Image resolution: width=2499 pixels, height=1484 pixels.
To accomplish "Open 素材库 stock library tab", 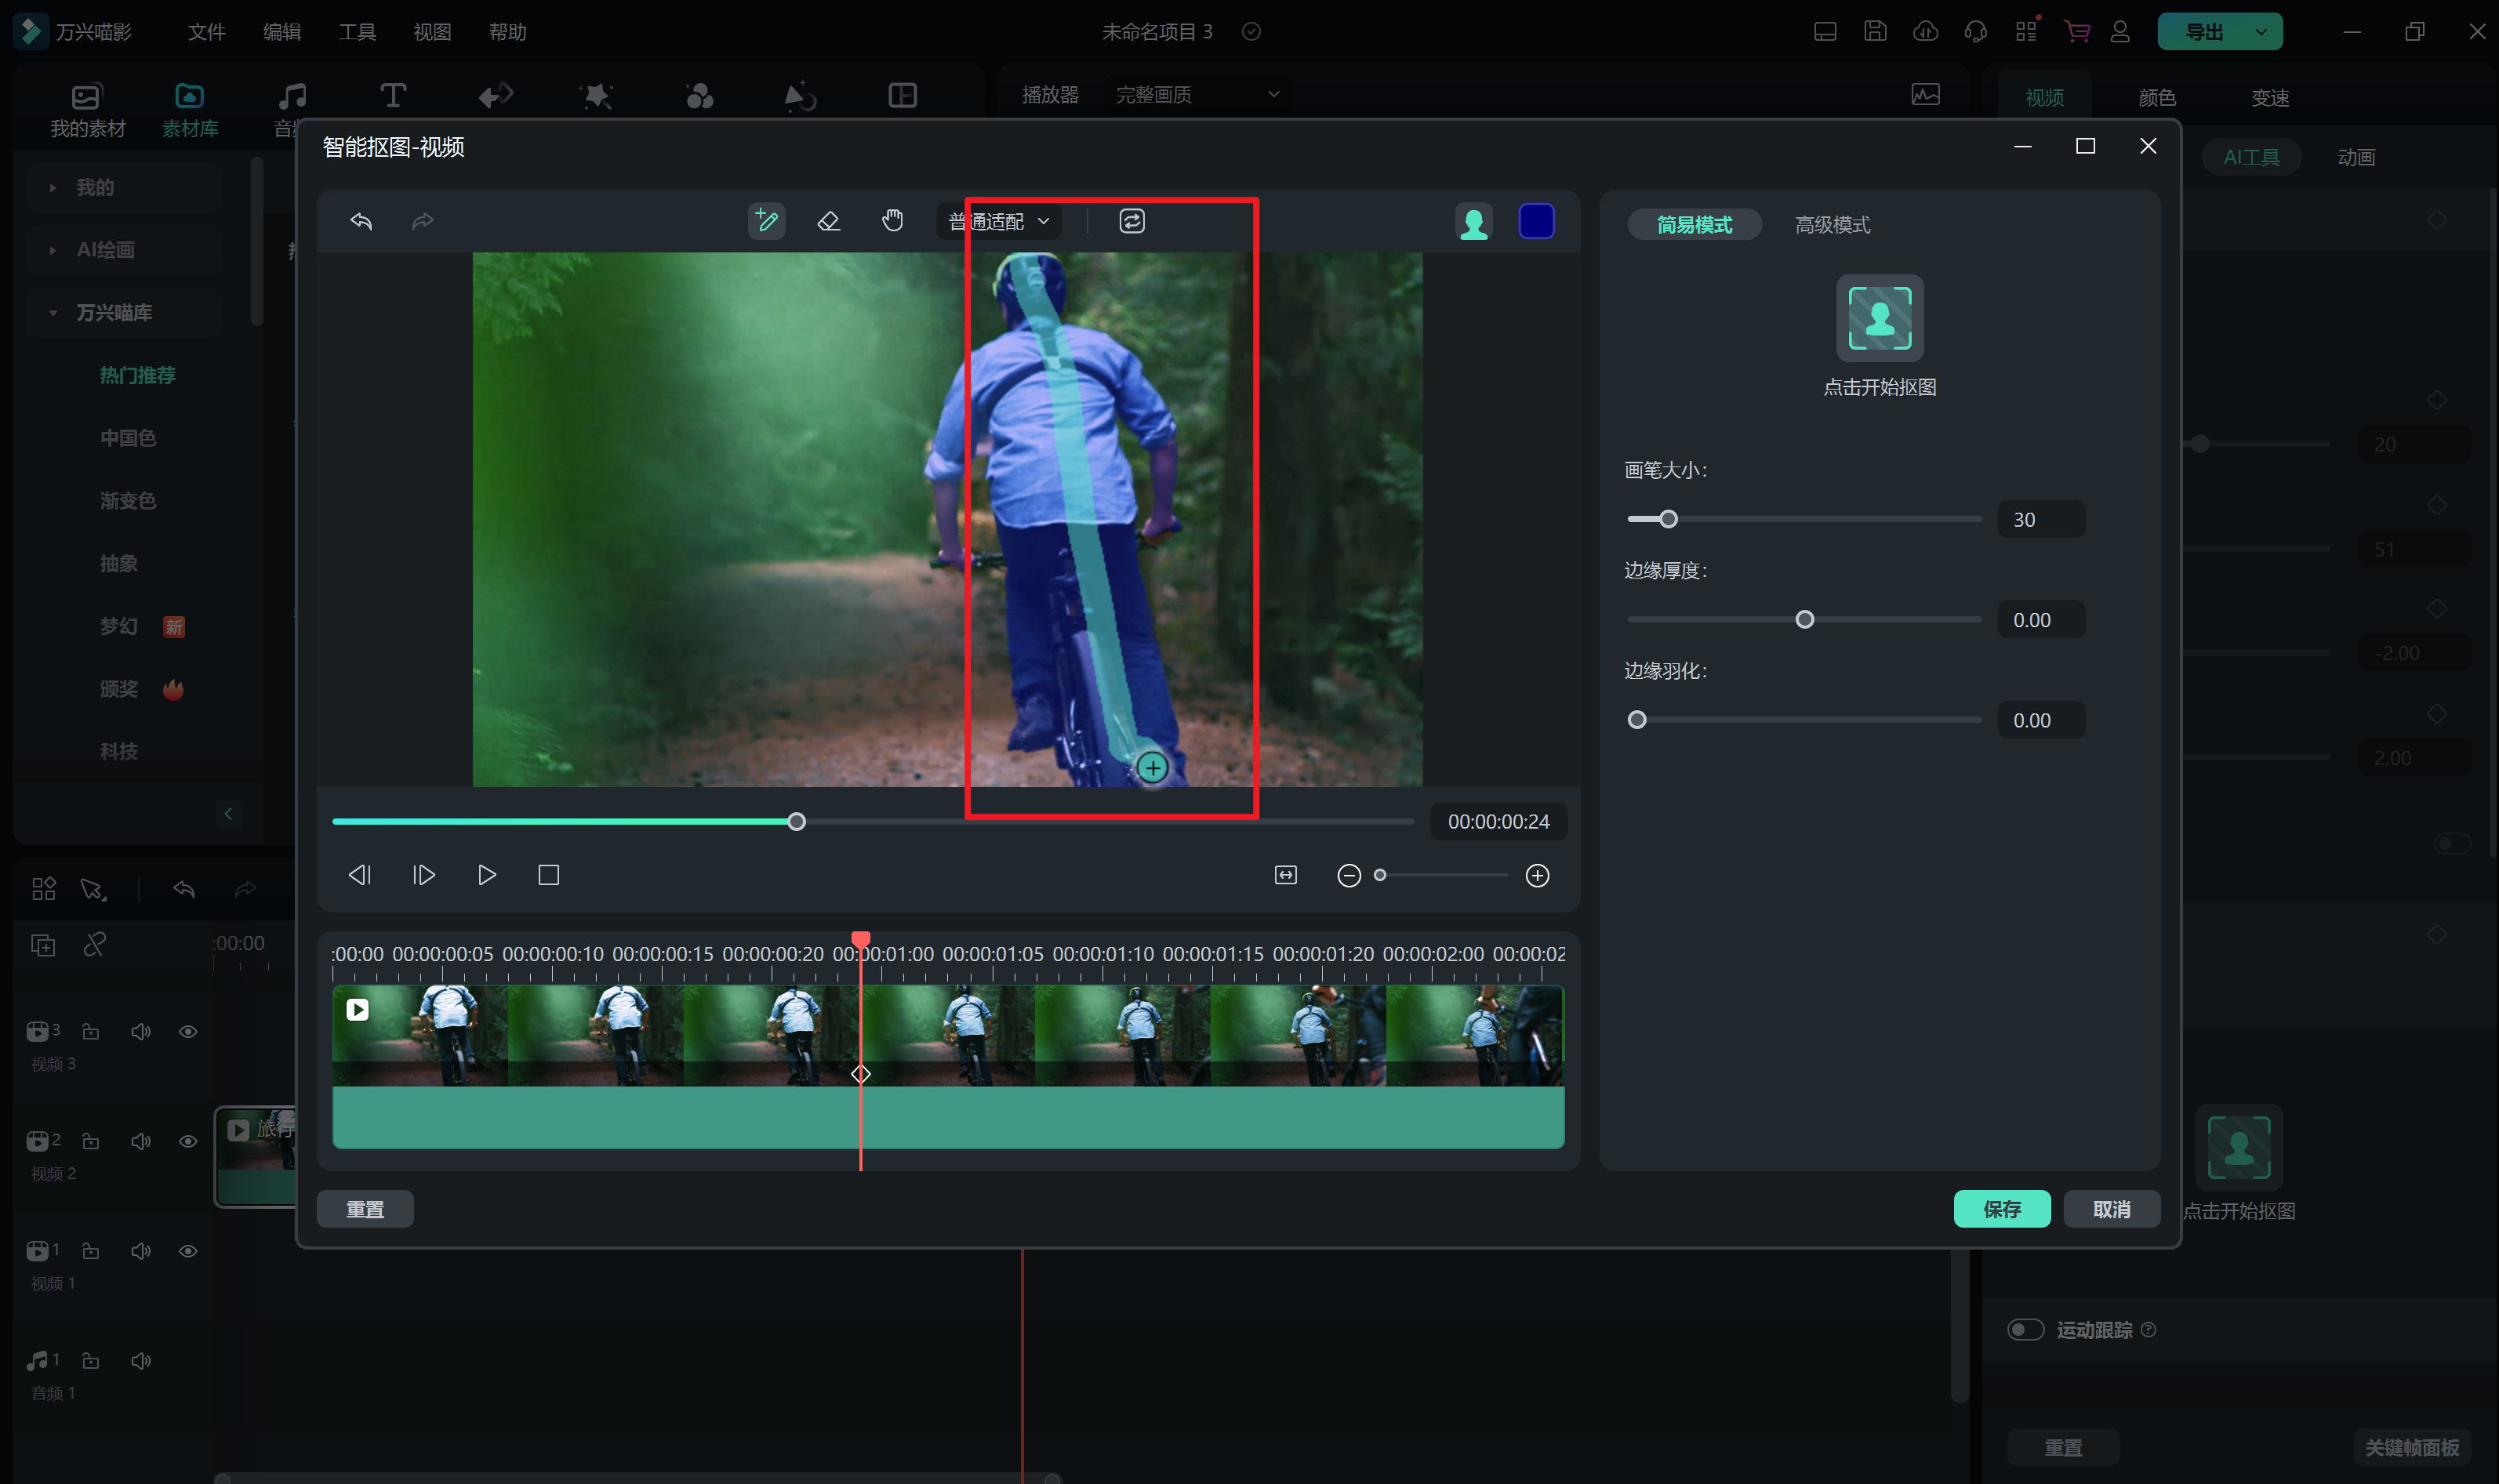I will pyautogui.click(x=190, y=110).
